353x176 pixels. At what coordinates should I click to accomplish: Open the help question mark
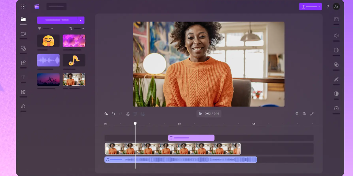(328, 7)
